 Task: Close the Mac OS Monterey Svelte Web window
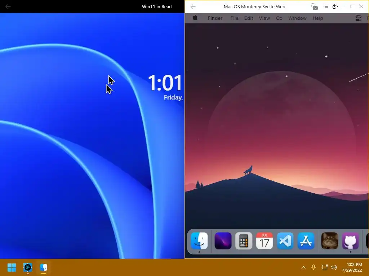pos(361,6)
